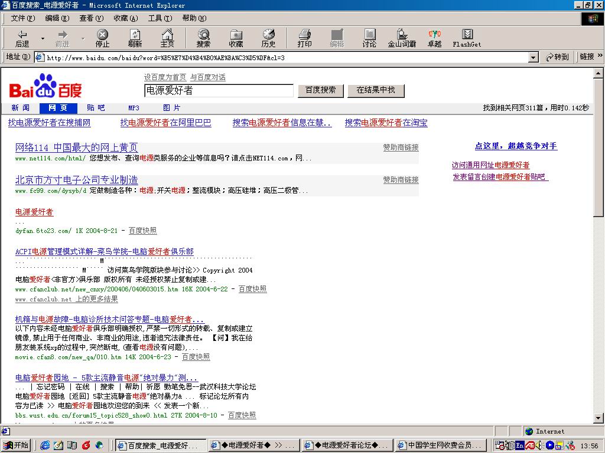Open 5款主流静音电源 result link

point(106,377)
